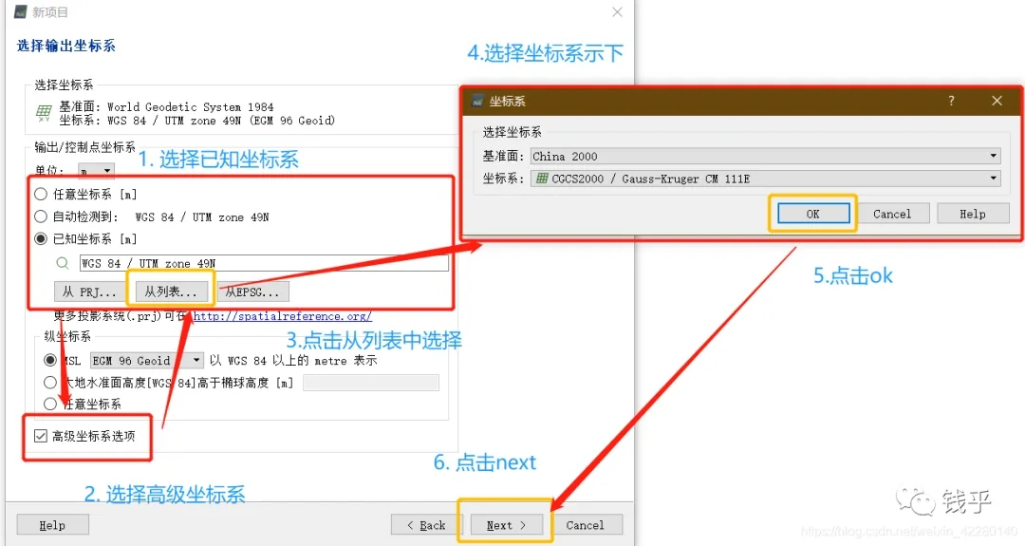1025x546 pixels.
Task: Click OK in the 坐标系 dialog
Action: point(812,214)
